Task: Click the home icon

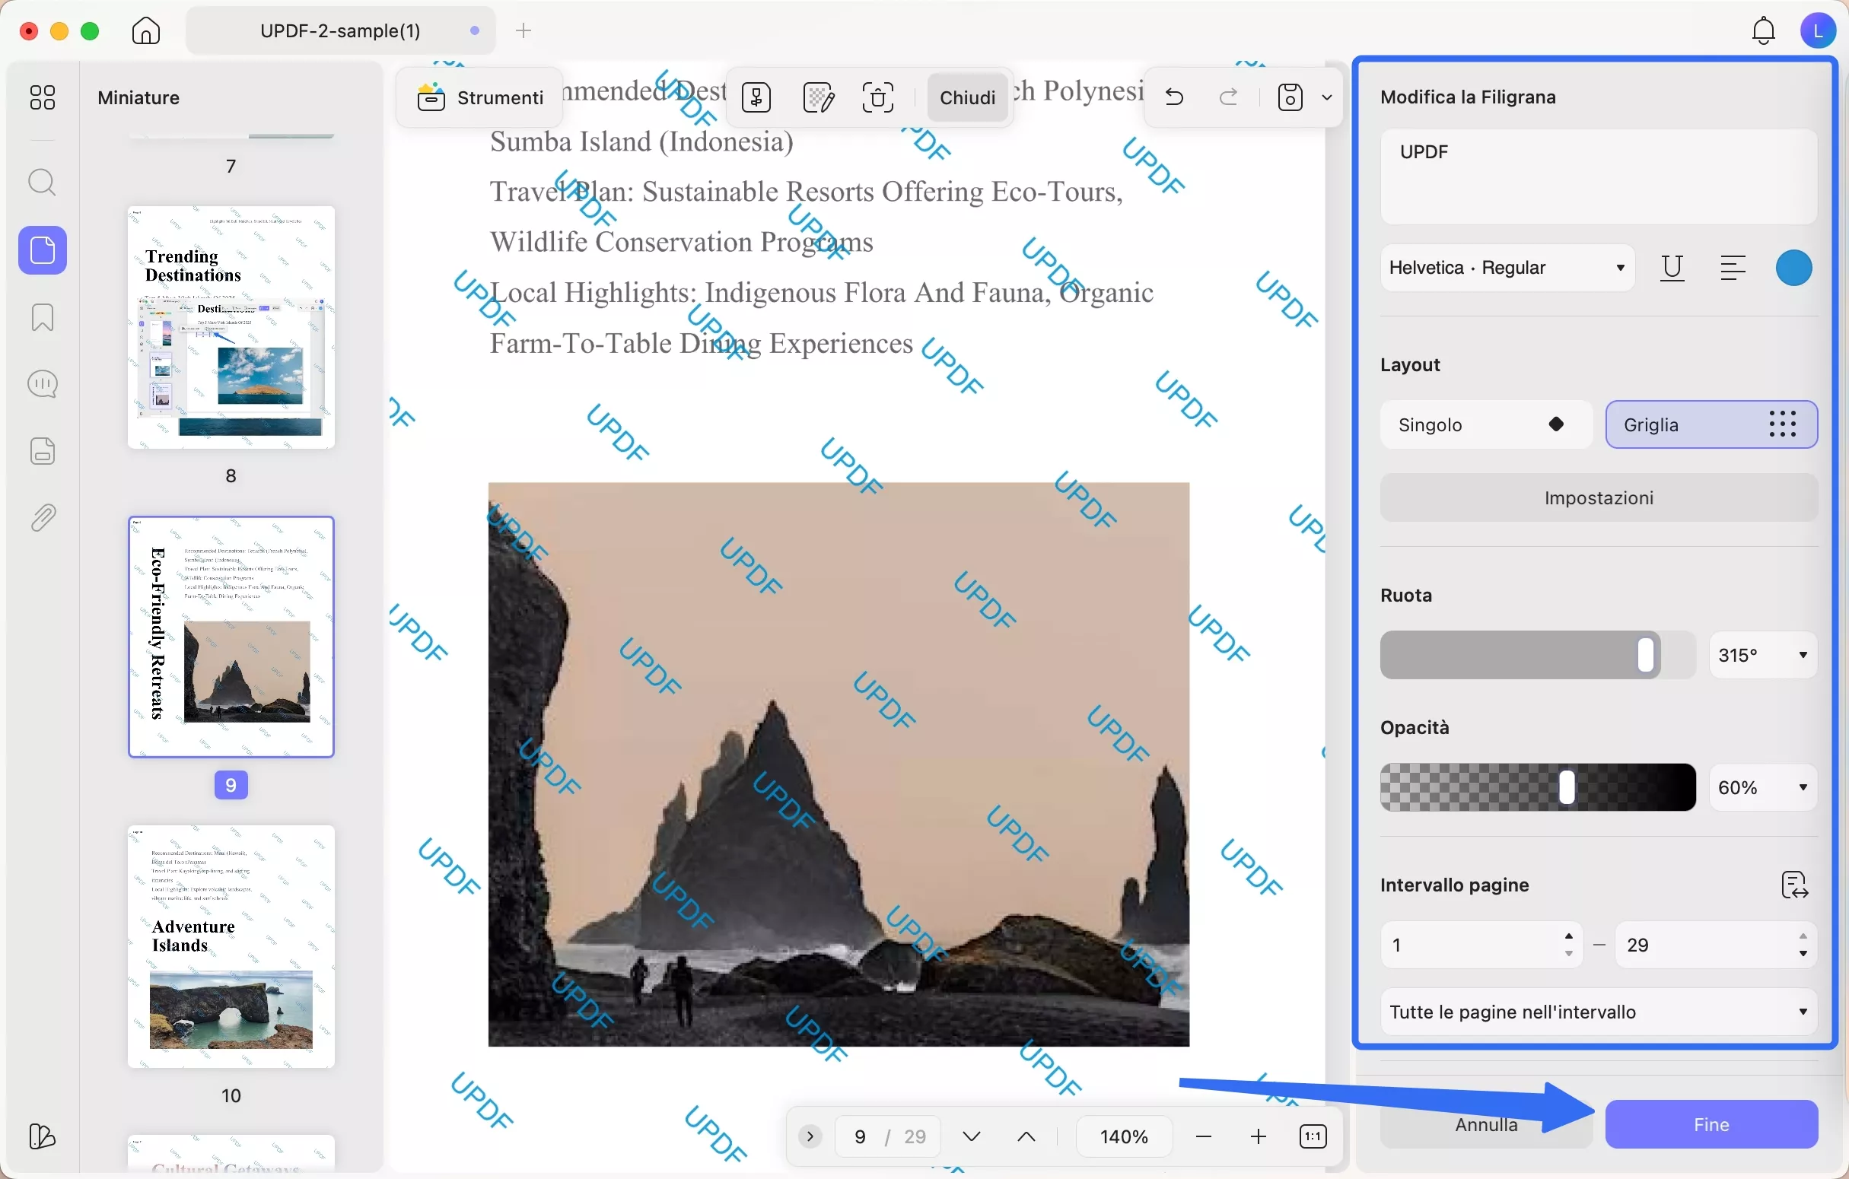Action: pyautogui.click(x=146, y=30)
